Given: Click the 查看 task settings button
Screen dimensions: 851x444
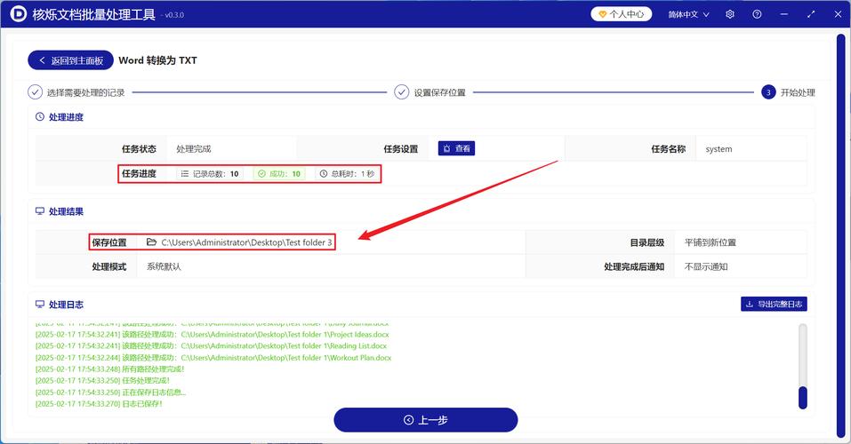Looking at the screenshot, I should [x=456, y=148].
